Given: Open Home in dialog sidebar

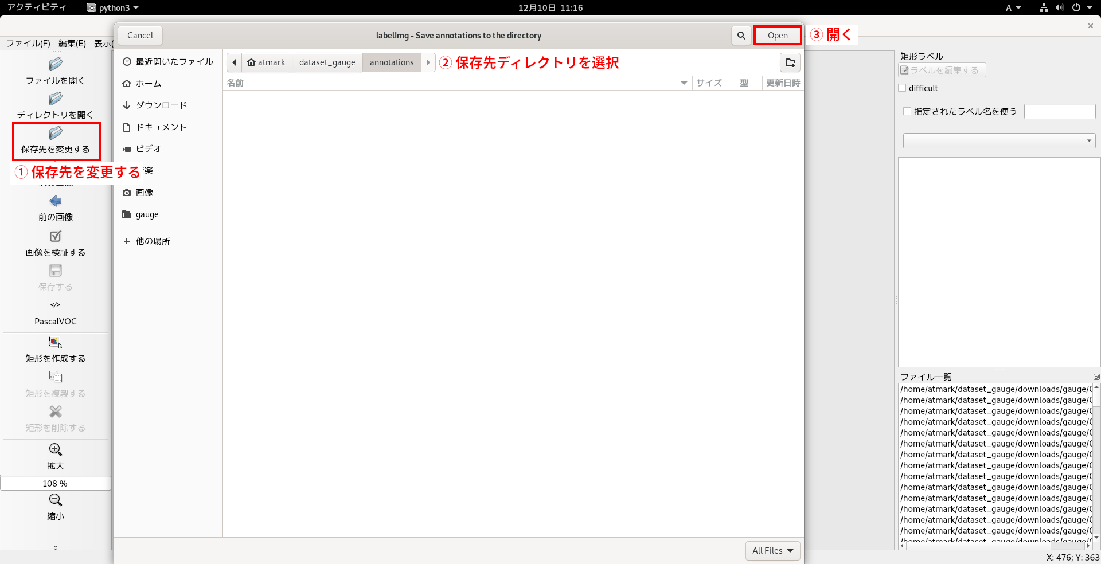Looking at the screenshot, I should [x=168, y=84].
